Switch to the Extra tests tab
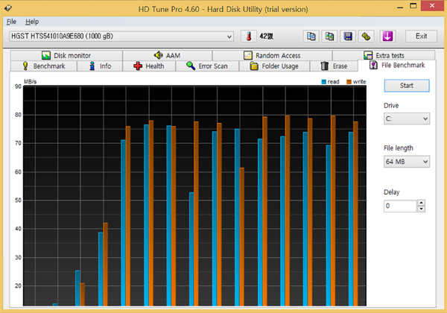 [x=384, y=55]
